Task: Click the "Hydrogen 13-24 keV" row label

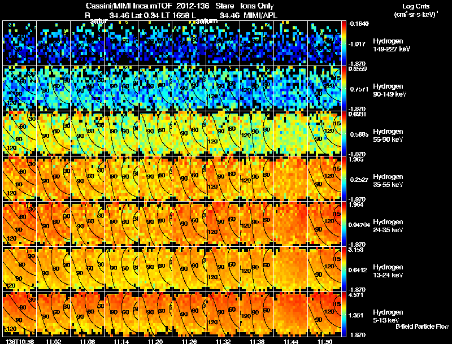Action: 388,271
